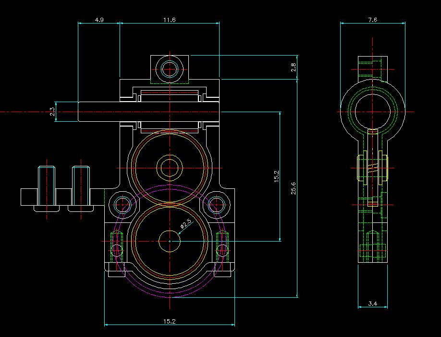The width and height of the screenshot is (441, 337).
Task: Click the leftmost detached screw part
Action: click(47, 188)
